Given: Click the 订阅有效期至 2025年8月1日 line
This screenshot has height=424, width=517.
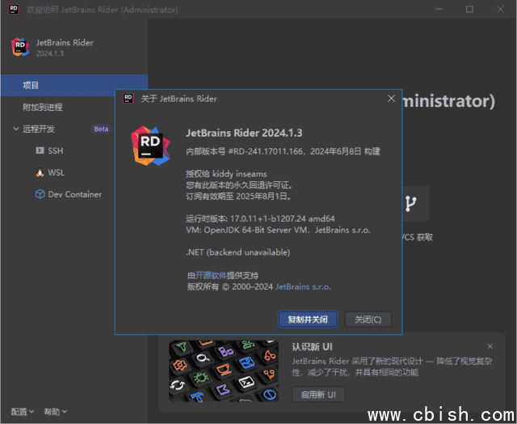Looking at the screenshot, I should 238,196.
